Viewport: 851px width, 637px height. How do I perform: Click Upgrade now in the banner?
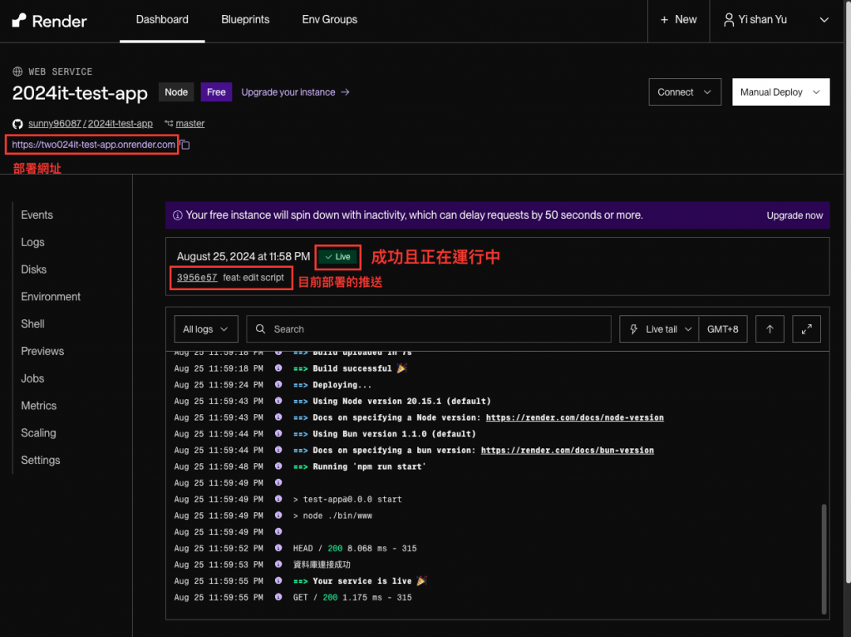point(794,215)
